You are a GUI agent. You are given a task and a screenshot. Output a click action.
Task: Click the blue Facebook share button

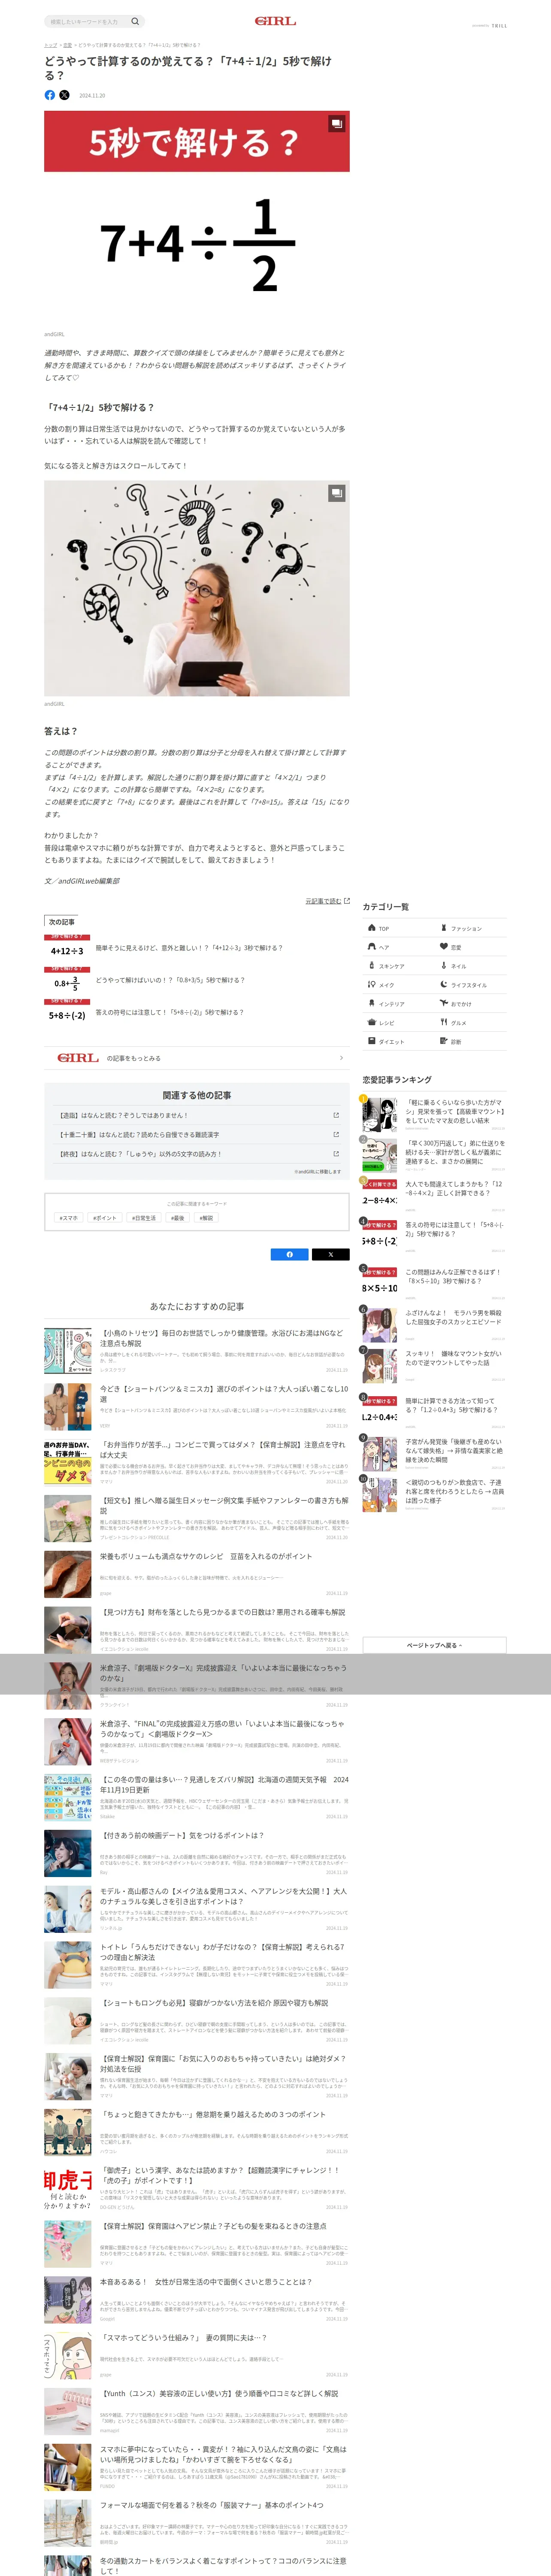click(290, 1254)
